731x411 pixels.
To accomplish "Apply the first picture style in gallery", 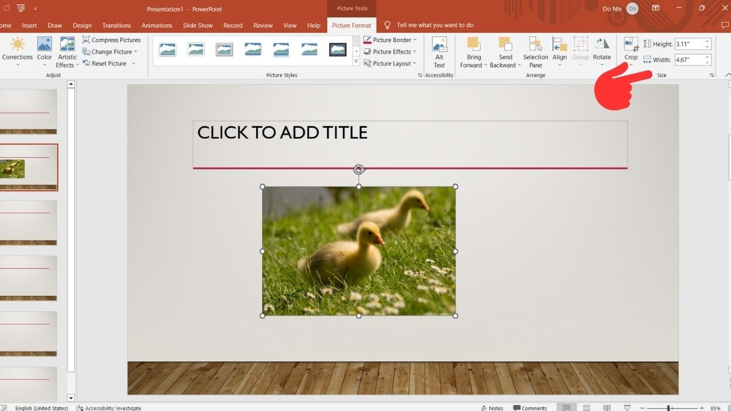I will click(x=168, y=49).
